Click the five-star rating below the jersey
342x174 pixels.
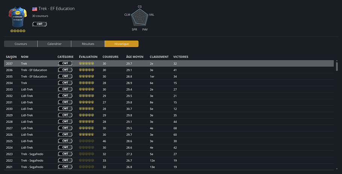[18, 31]
